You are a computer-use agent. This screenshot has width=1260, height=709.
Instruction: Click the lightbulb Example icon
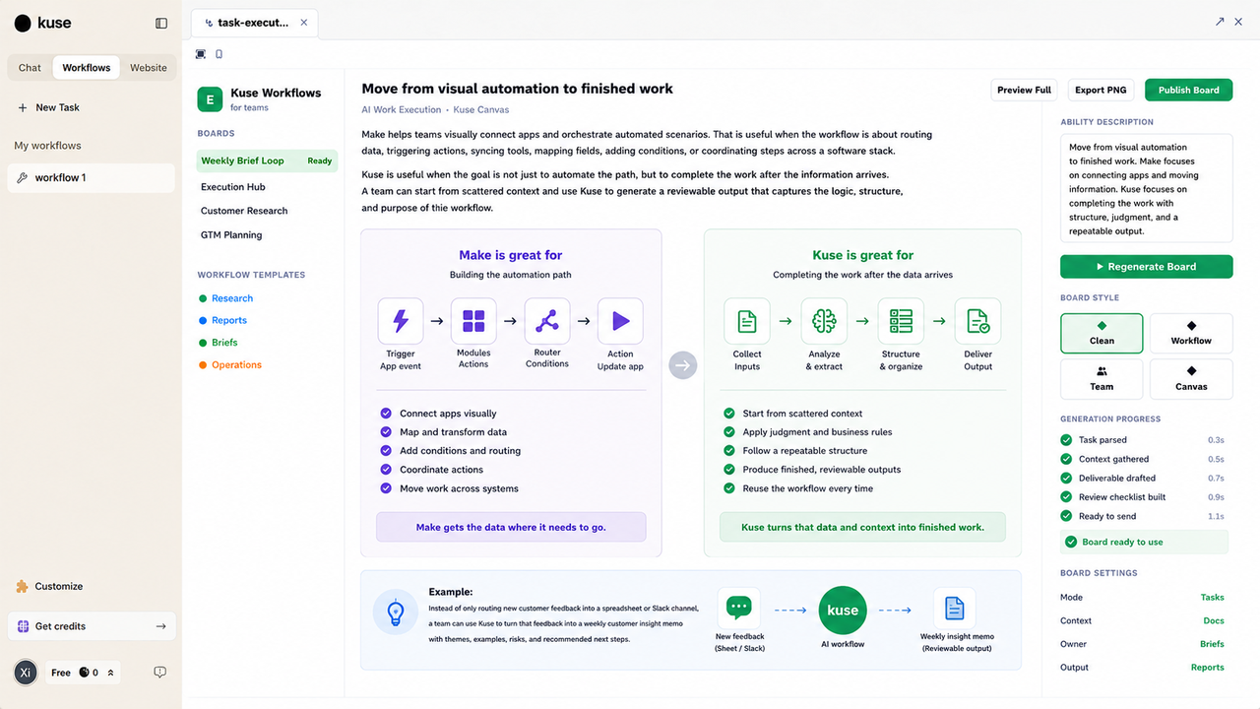click(396, 612)
